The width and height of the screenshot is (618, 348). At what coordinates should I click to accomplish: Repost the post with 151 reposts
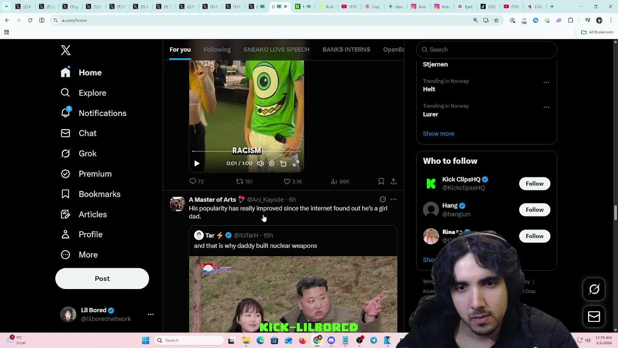(x=244, y=181)
